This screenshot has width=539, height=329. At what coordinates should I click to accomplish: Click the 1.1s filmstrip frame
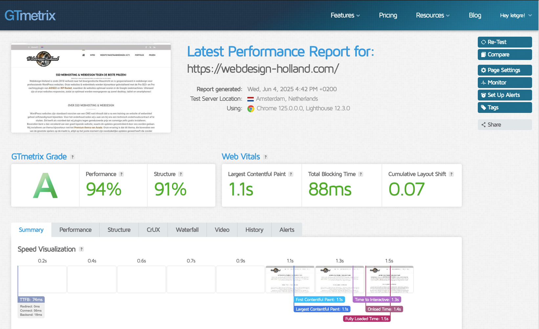pos(290,279)
